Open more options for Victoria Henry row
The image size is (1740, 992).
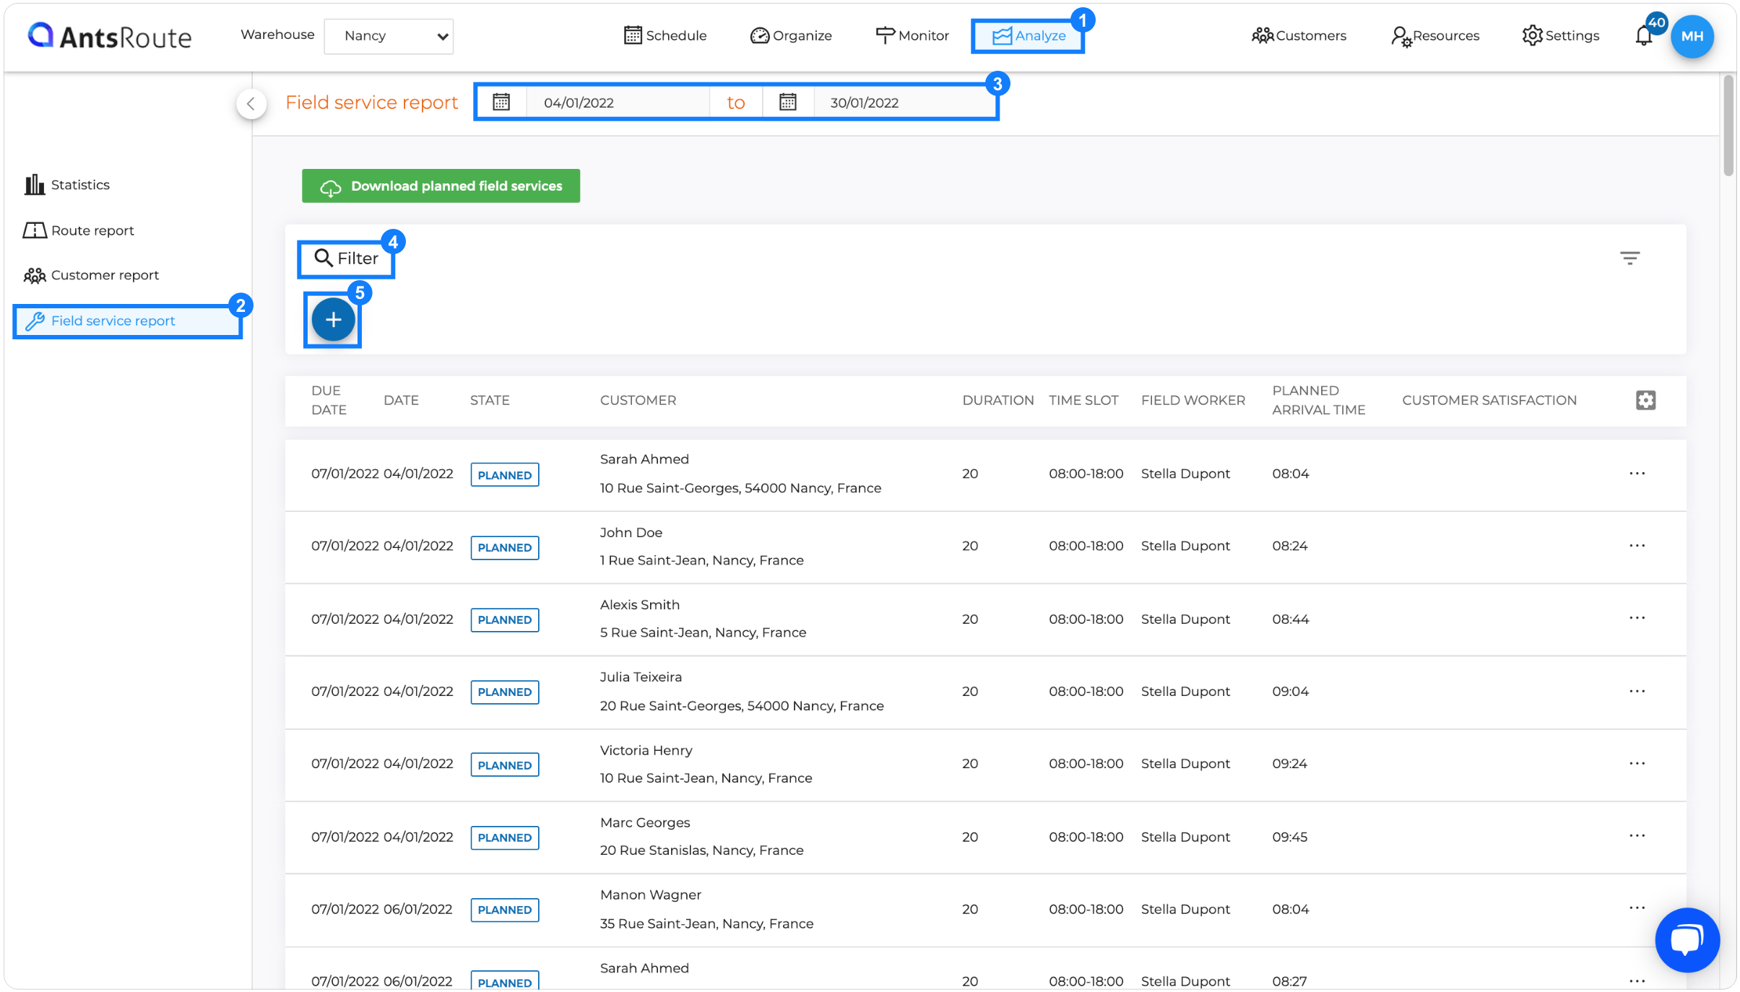1637,764
